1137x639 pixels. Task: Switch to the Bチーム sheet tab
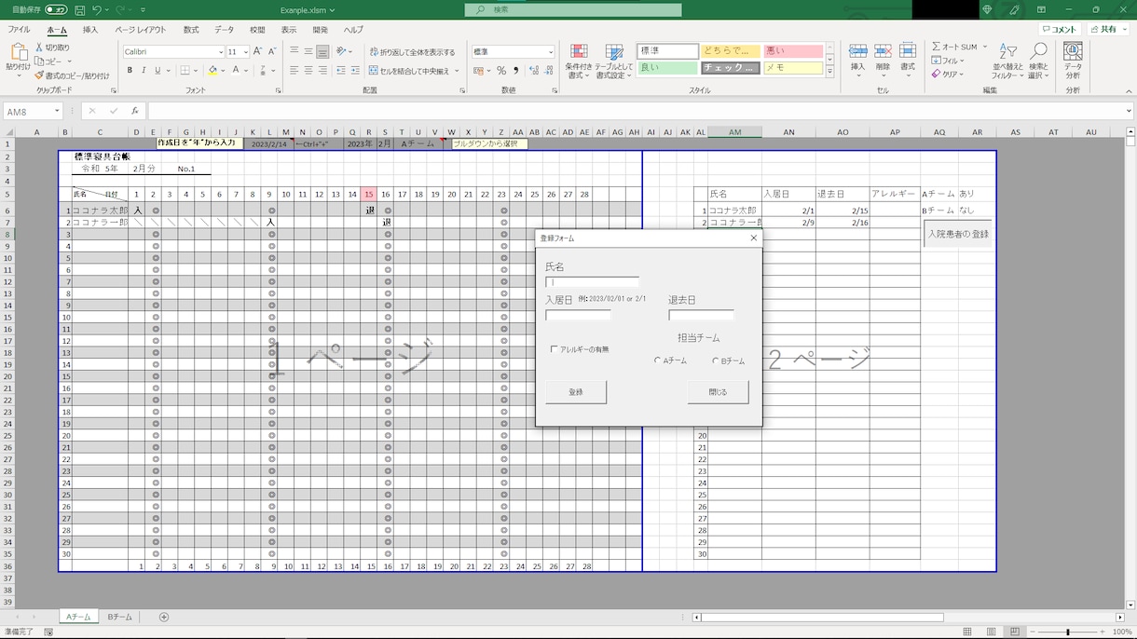click(x=119, y=617)
